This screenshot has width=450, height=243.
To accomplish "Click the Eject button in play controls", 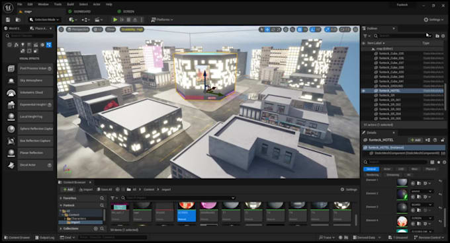I will (135, 20).
